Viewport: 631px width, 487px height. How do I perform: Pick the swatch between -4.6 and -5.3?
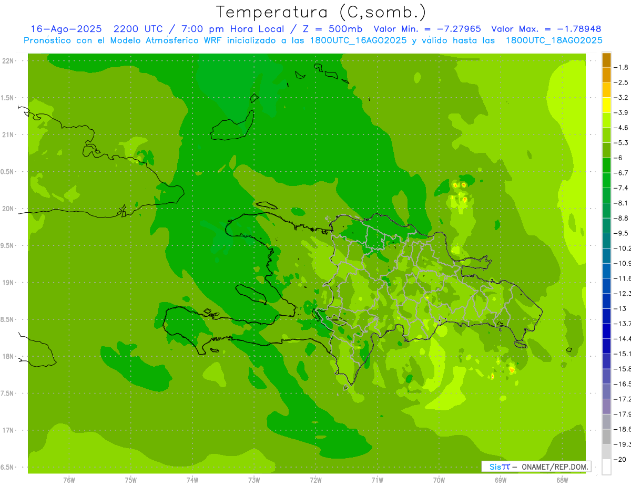tap(606, 135)
